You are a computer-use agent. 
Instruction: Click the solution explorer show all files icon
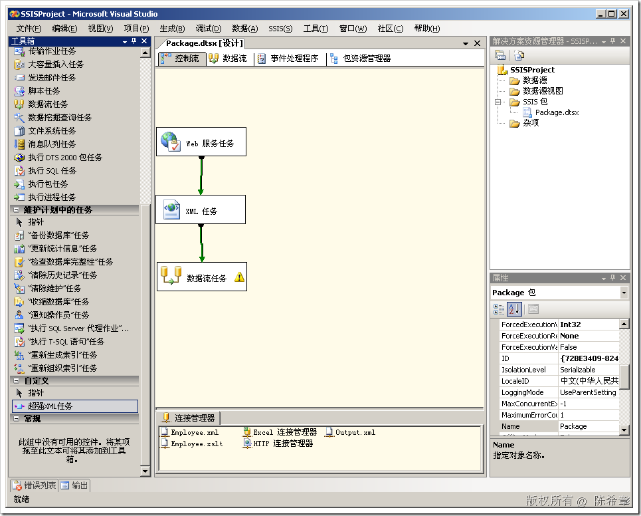(x=519, y=55)
